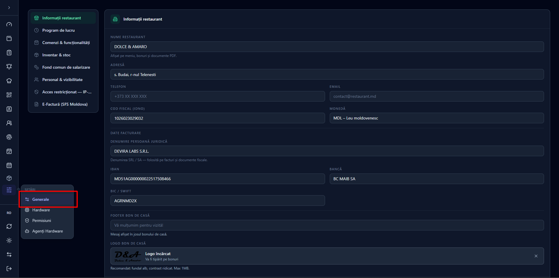Open the notifications bell icon
This screenshot has height=278, width=559.
pyautogui.click(x=9, y=67)
